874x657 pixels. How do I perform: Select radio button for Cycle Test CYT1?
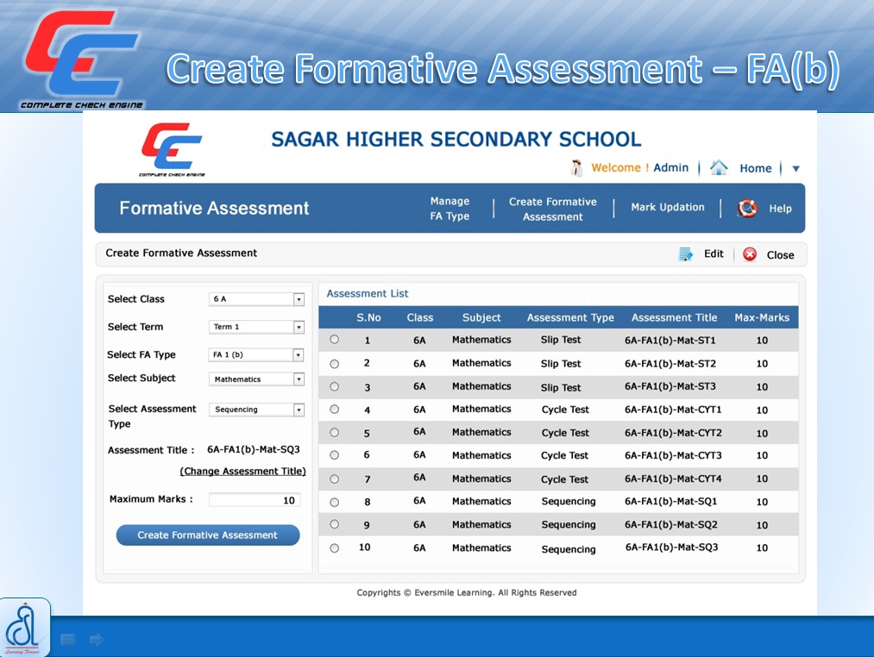pyautogui.click(x=335, y=409)
